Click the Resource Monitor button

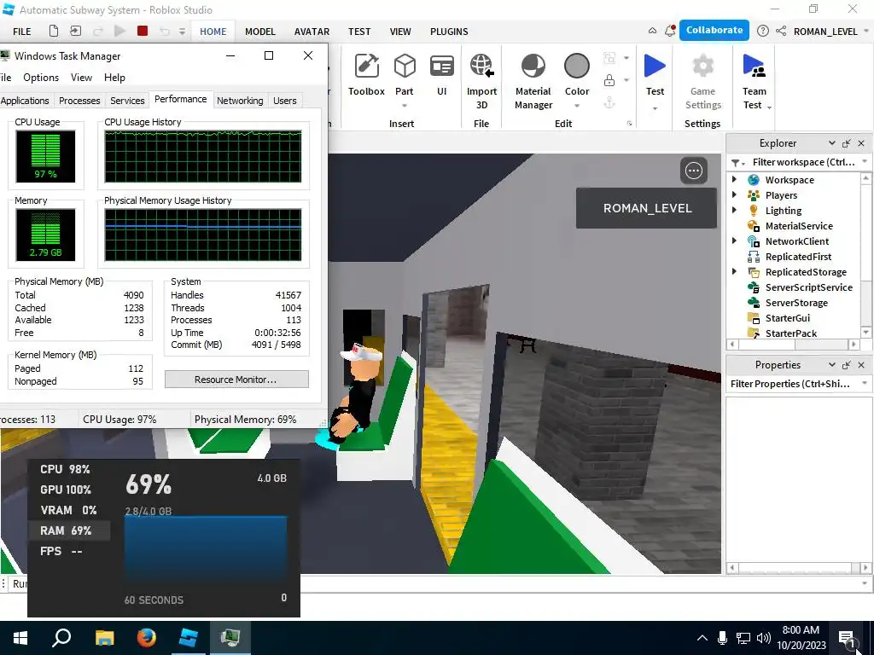236,380
